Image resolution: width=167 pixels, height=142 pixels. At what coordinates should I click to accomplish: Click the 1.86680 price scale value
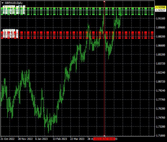tap(160, 46)
